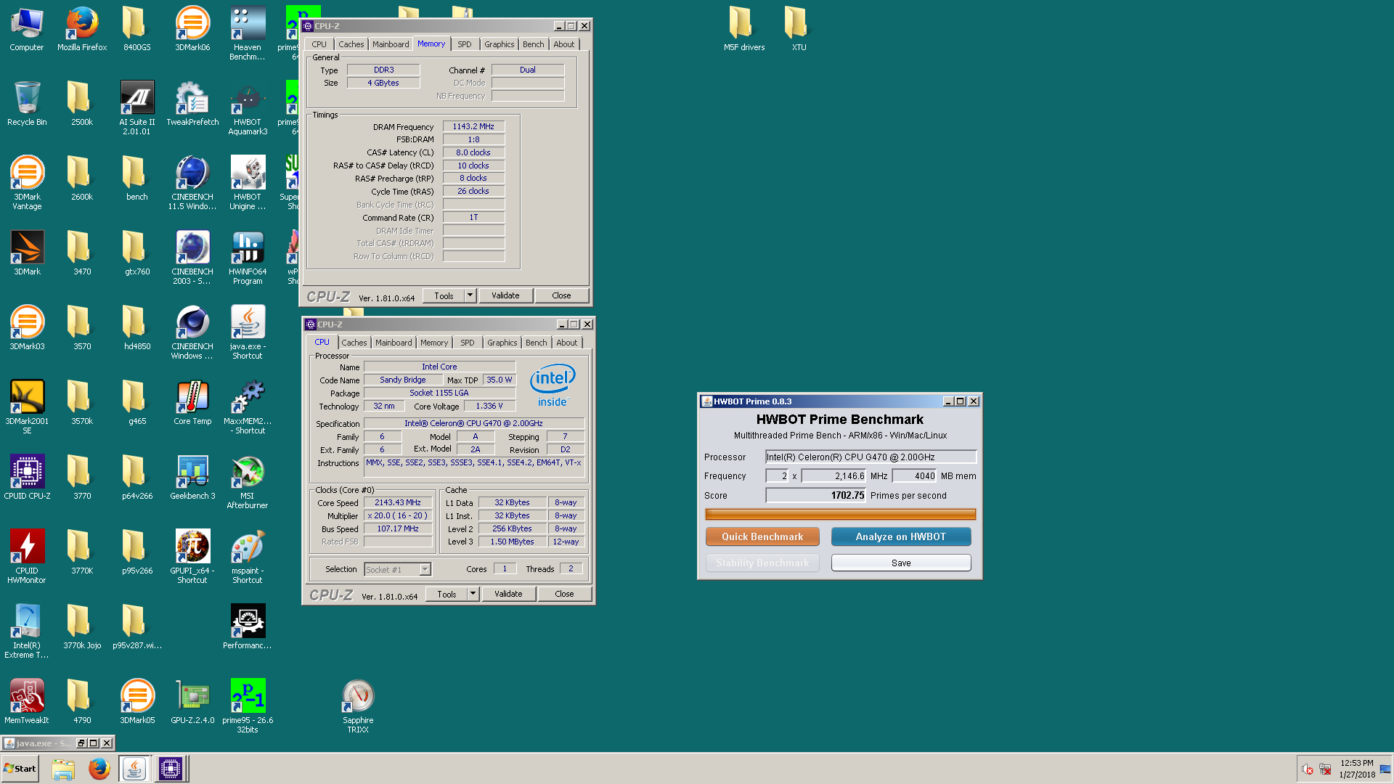Image resolution: width=1394 pixels, height=784 pixels.
Task: Click Close button in lower CPU-Z window
Action: coord(564,594)
